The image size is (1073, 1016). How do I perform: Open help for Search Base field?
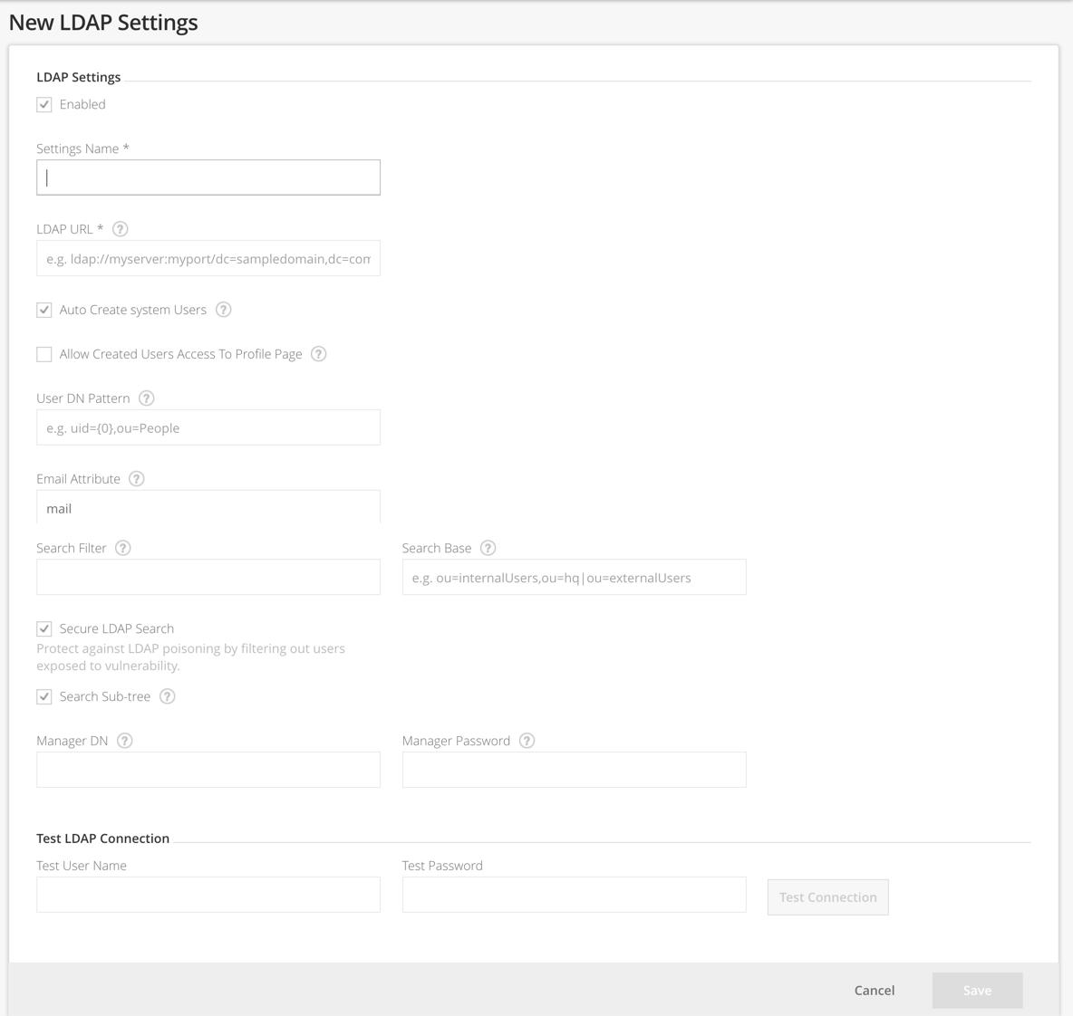[488, 548]
